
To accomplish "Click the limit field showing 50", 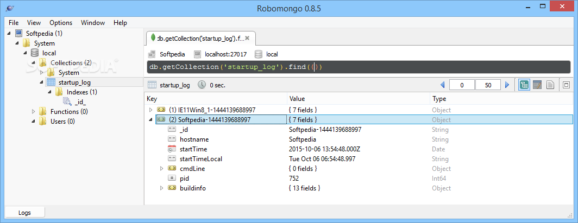I will pyautogui.click(x=488, y=85).
